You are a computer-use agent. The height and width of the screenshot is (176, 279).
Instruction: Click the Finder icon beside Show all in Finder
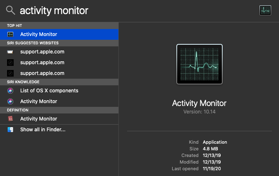pos(10,130)
